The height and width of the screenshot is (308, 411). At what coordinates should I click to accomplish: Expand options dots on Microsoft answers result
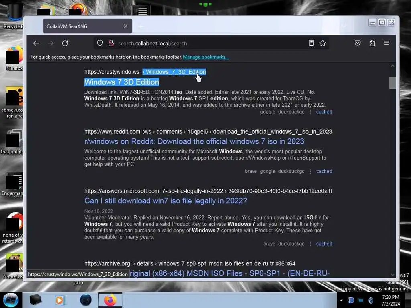tap(310, 244)
